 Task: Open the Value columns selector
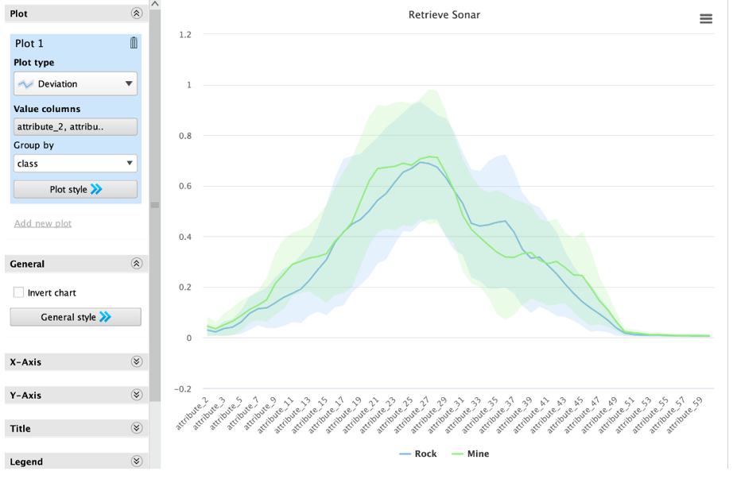click(76, 127)
